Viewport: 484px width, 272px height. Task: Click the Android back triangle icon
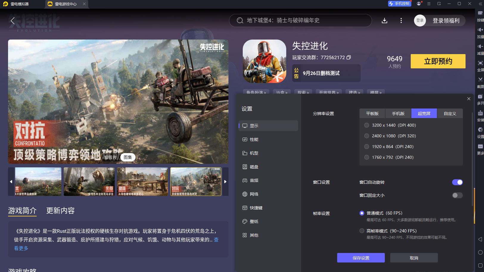480,239
